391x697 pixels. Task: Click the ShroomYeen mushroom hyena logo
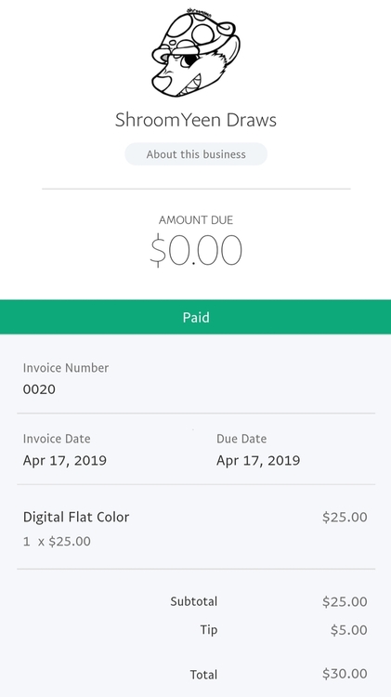click(196, 52)
